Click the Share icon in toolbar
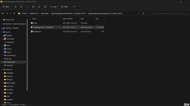This screenshot has width=190, height=106. click(39, 7)
